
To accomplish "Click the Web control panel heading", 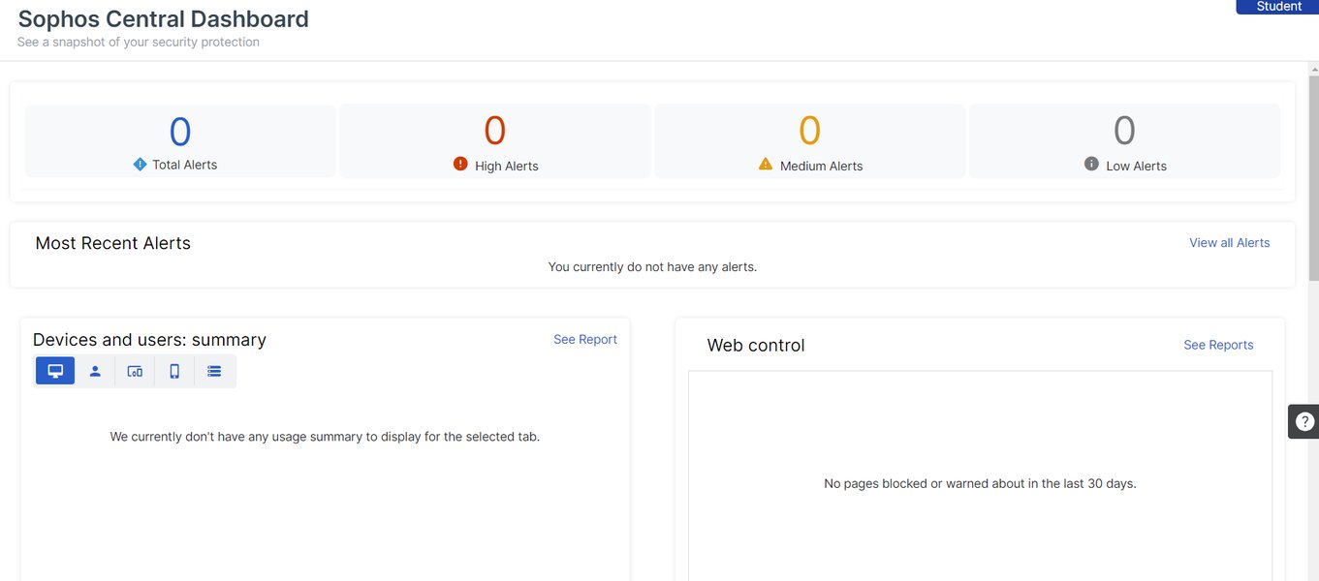I will click(x=755, y=345).
